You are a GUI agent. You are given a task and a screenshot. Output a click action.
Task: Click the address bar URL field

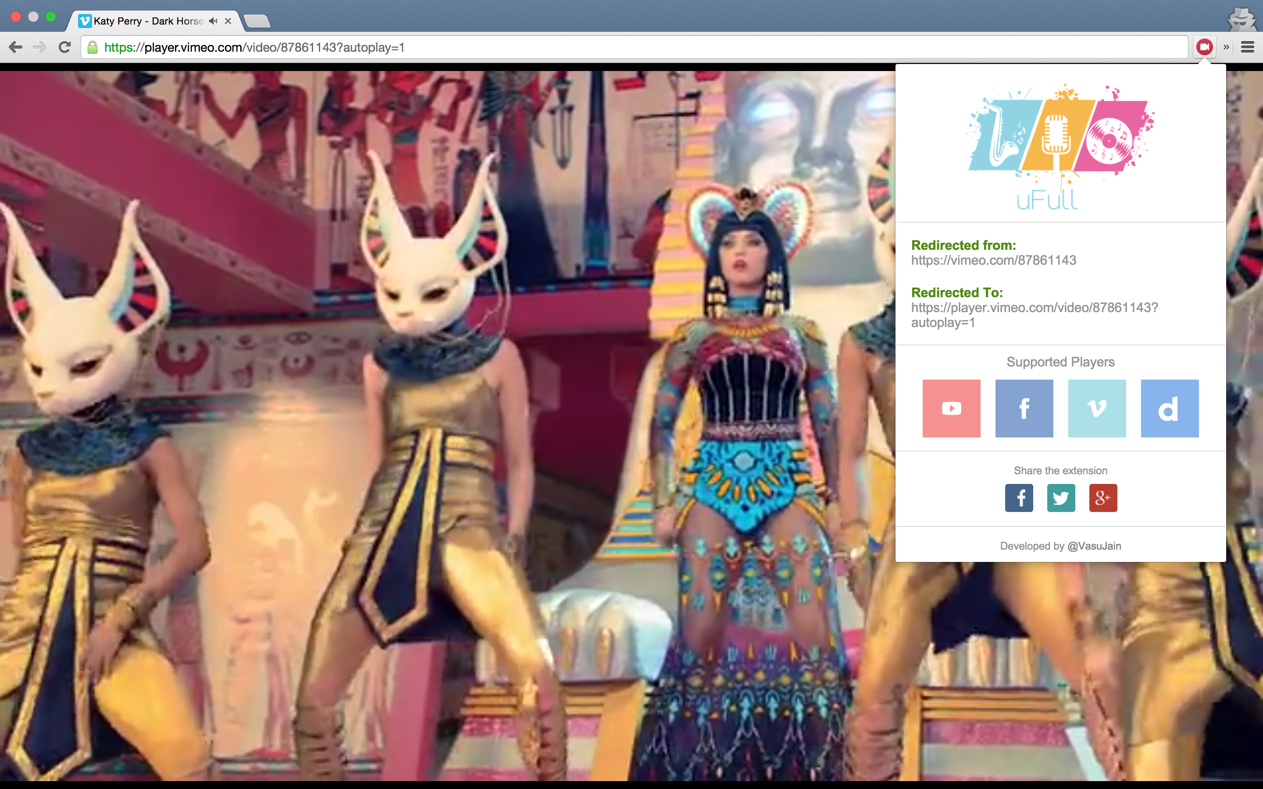click(x=626, y=47)
